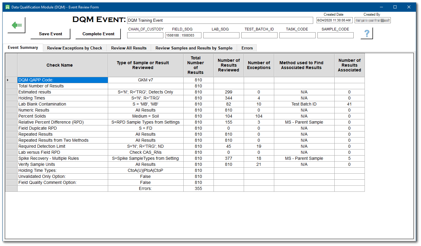Click the S = FD cell
This screenshot has width=421, height=246.
(x=146, y=128)
